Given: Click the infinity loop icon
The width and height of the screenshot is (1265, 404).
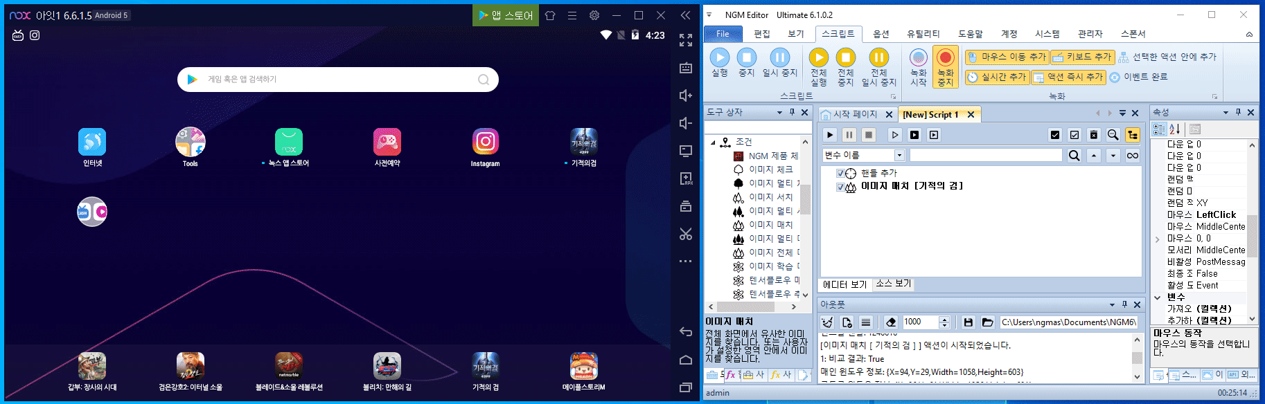Looking at the screenshot, I should tap(1133, 156).
